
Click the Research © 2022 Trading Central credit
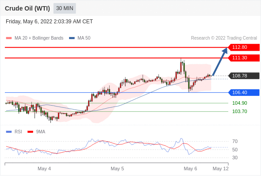(x=224, y=38)
